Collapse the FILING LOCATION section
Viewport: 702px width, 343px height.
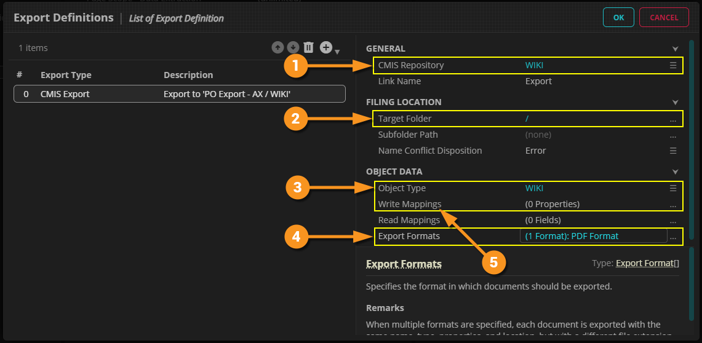675,102
